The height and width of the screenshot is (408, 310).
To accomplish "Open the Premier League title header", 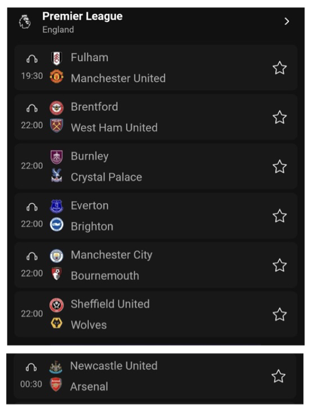I will (83, 16).
